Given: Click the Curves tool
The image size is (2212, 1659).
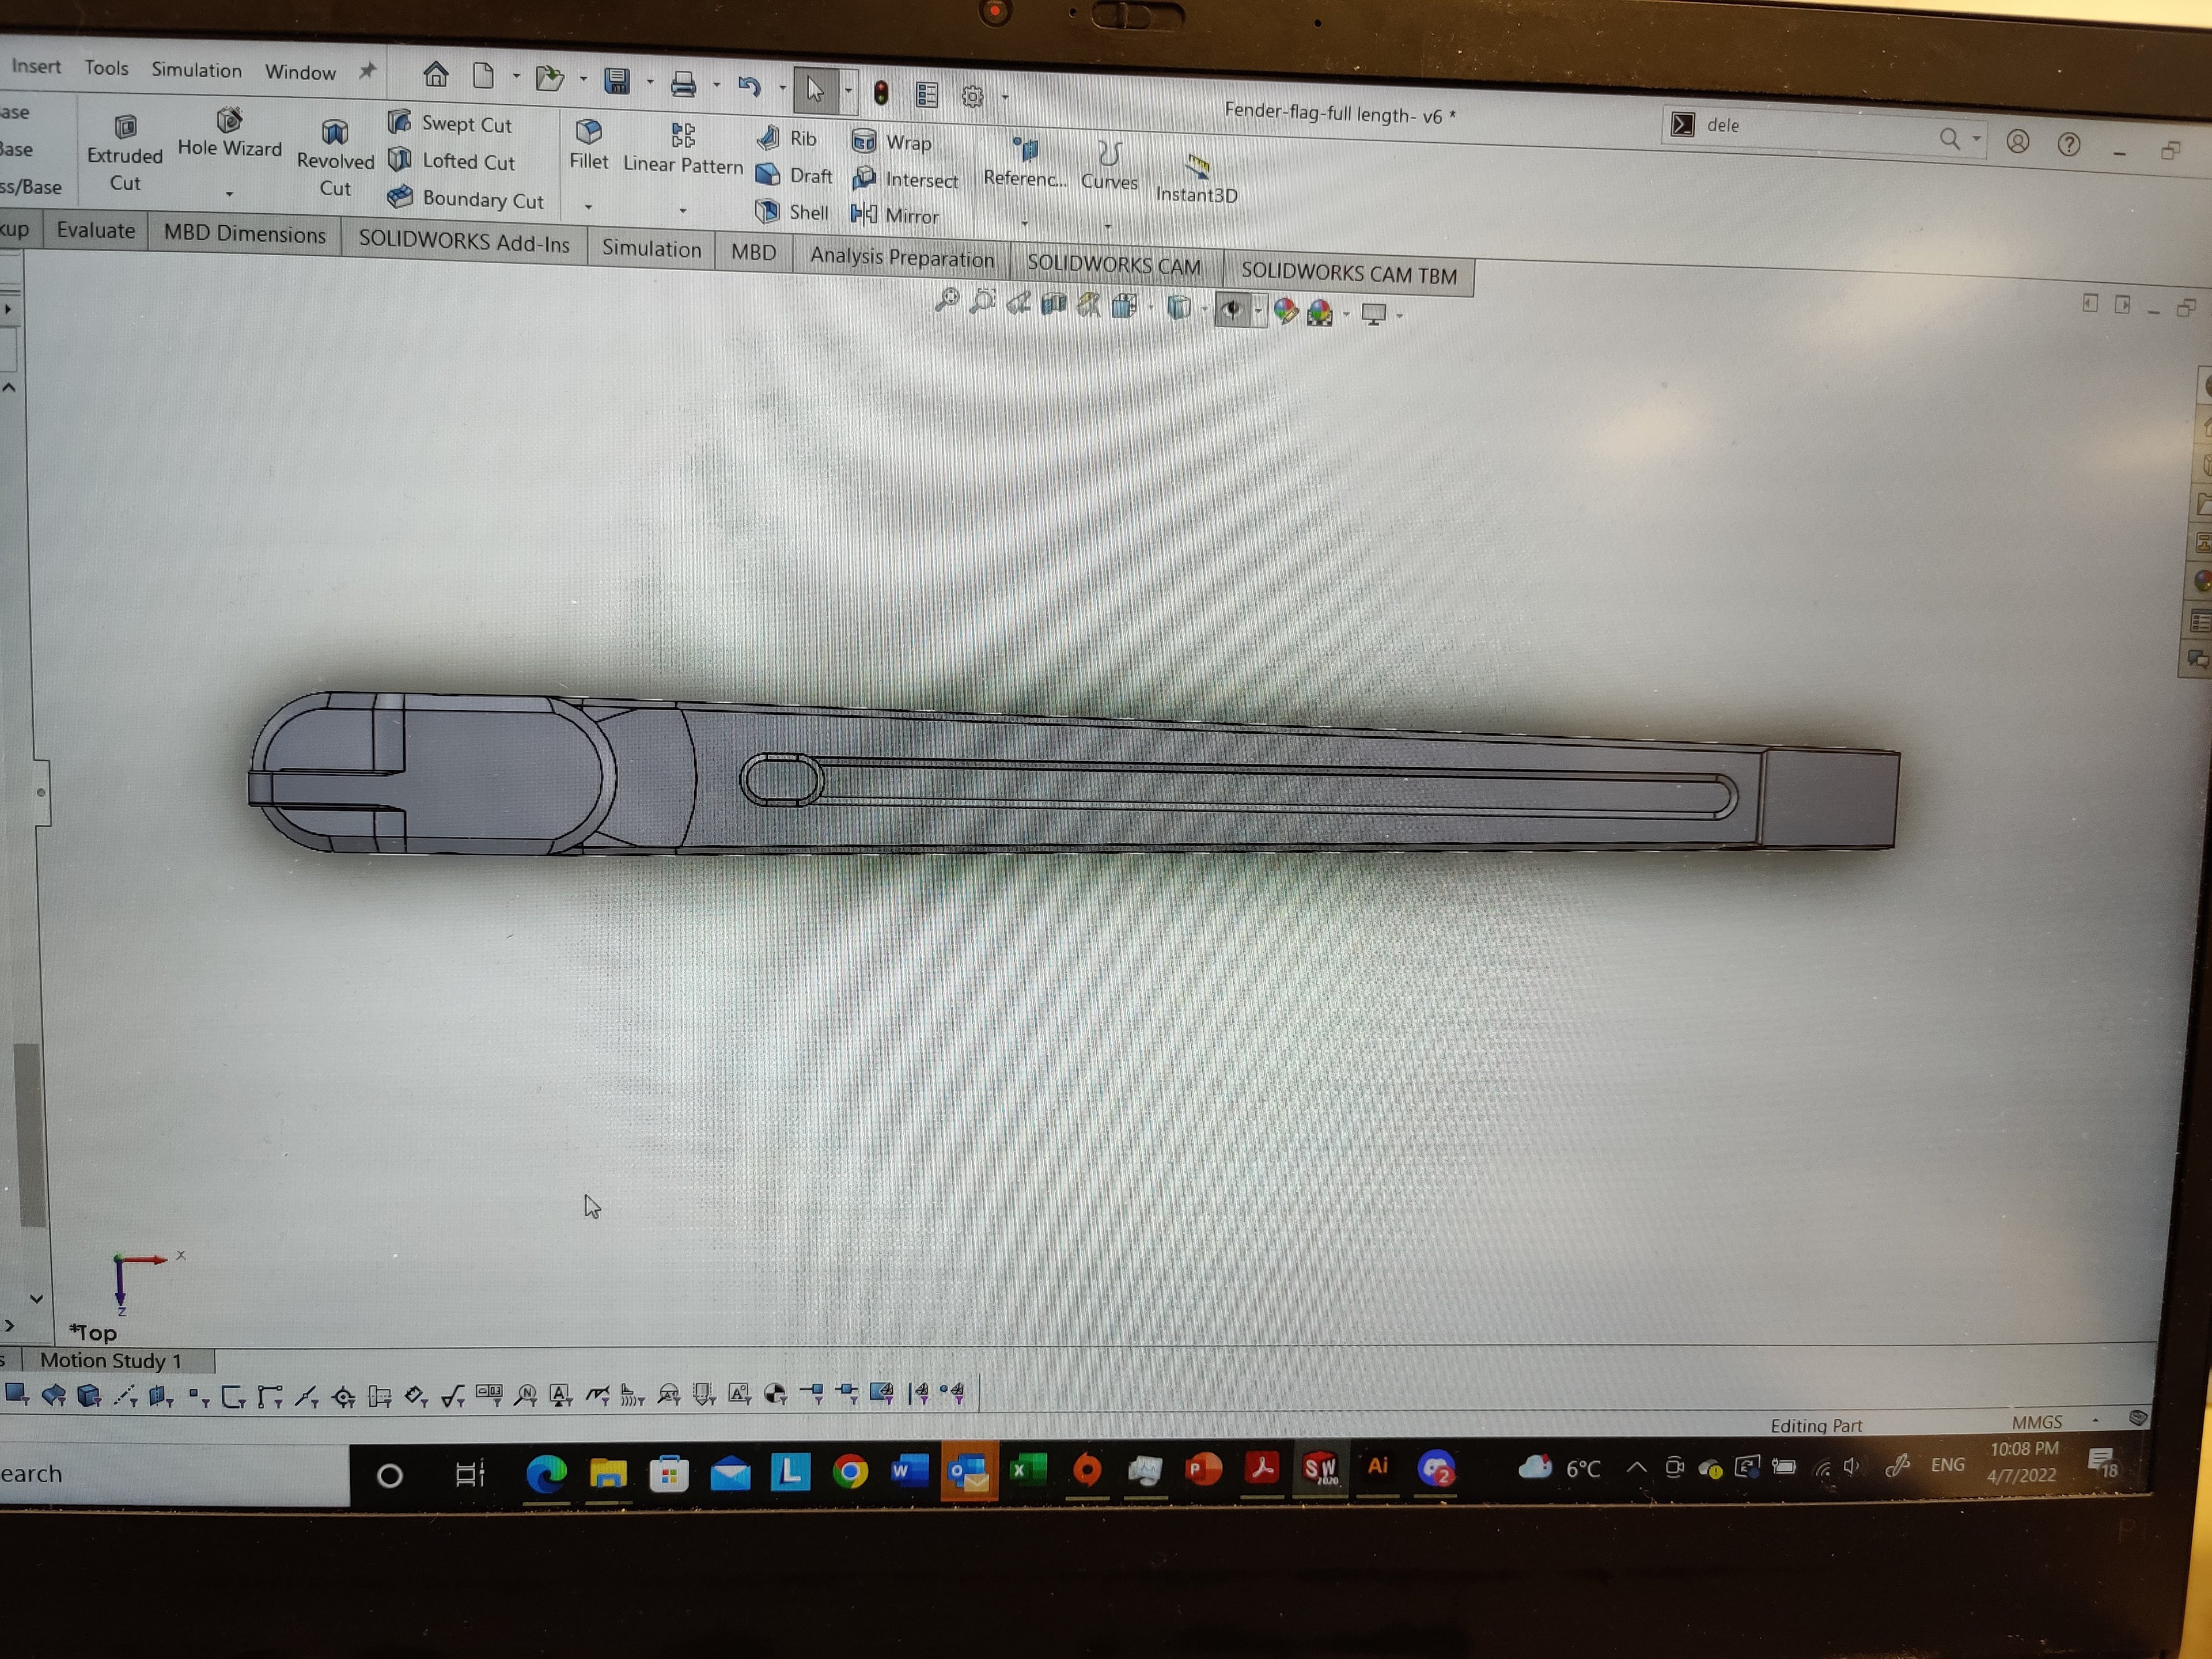Looking at the screenshot, I should click(1109, 167).
